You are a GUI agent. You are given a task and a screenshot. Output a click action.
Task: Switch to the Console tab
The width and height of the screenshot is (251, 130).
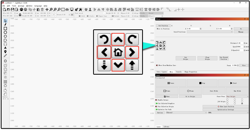[179, 72]
